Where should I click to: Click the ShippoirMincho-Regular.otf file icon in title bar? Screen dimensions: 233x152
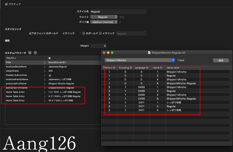pos(149,53)
